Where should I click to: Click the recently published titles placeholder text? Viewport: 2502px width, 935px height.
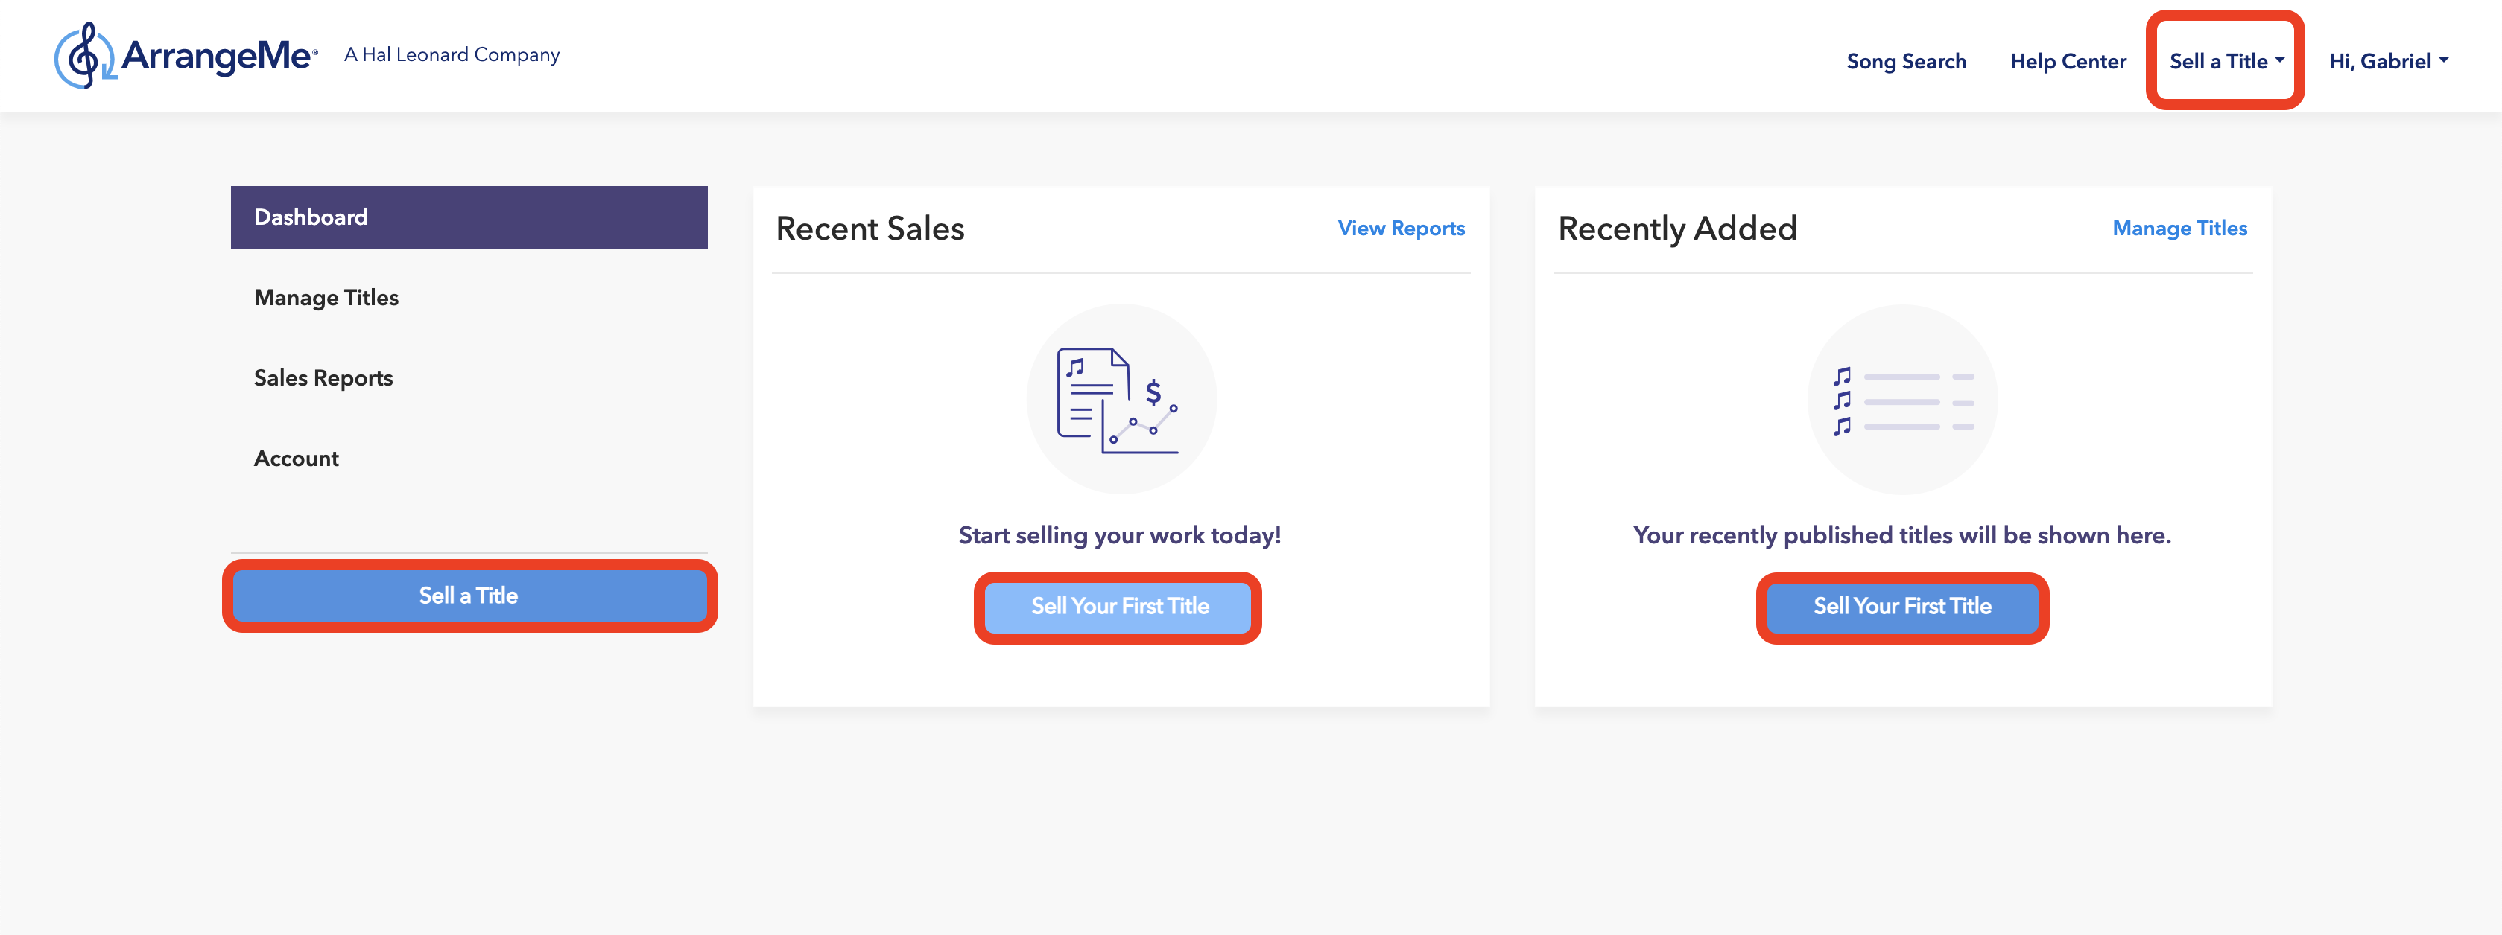[x=1901, y=535]
